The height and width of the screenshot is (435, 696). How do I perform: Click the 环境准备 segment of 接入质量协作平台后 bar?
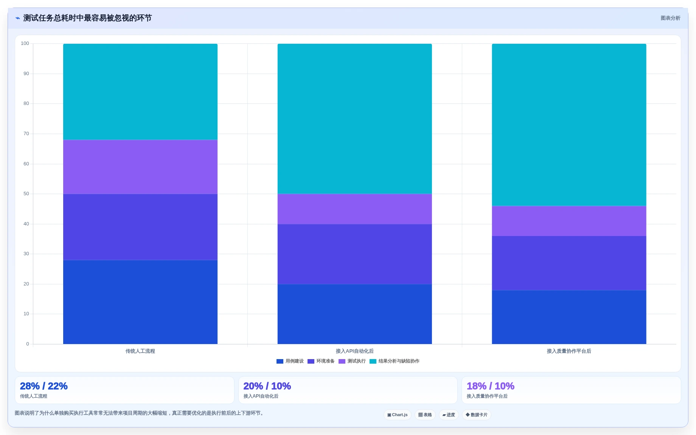[x=569, y=263]
